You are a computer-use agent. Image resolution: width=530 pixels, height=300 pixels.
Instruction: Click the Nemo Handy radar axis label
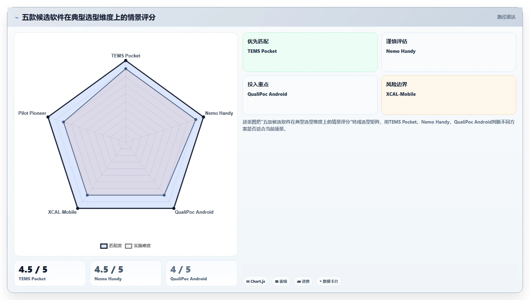[219, 113]
